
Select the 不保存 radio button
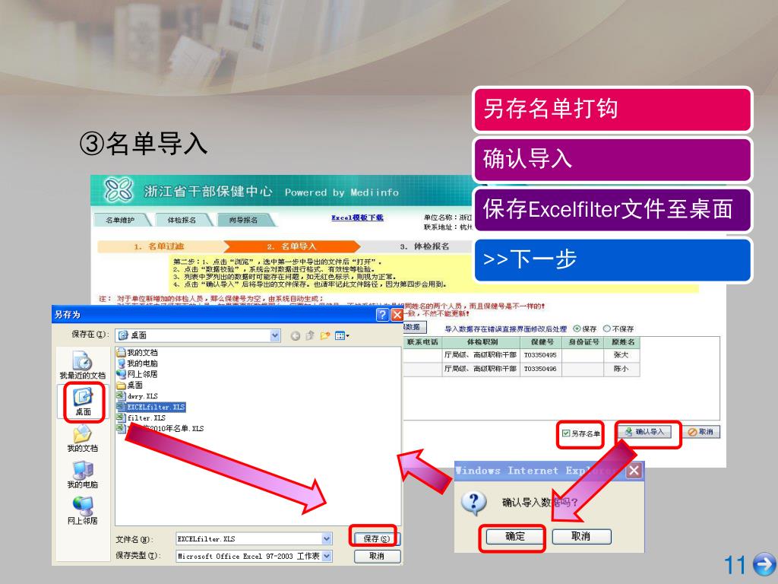tap(606, 328)
